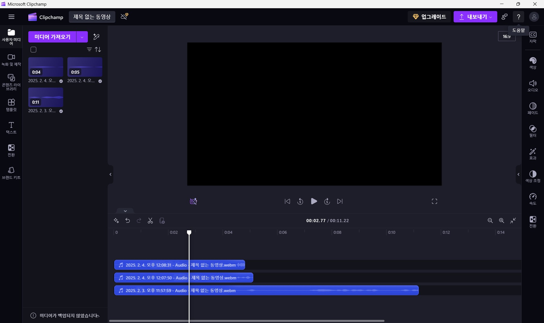Open the 효과 effects panel
544x323 pixels.
click(x=533, y=154)
